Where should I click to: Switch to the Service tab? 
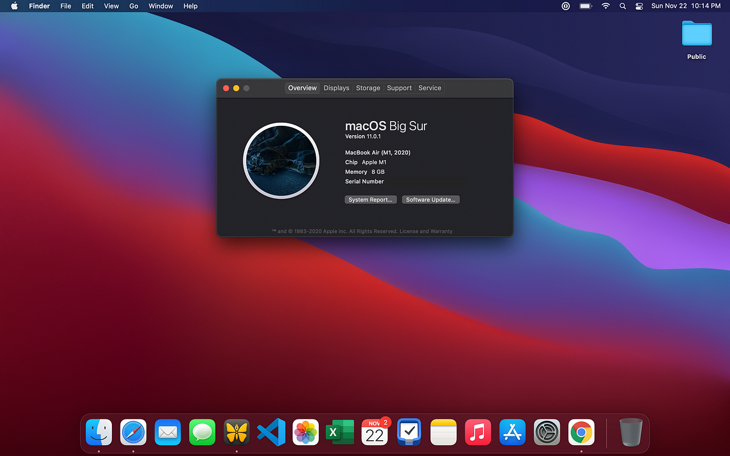pos(429,88)
